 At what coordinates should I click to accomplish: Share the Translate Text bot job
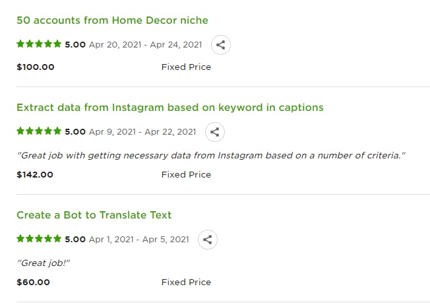(208, 240)
